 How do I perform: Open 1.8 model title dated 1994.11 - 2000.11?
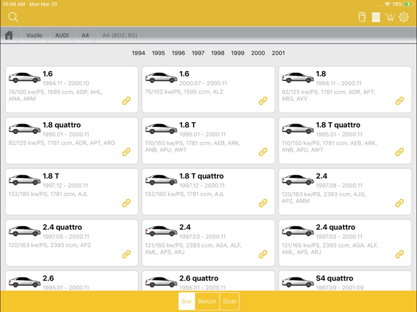321,73
